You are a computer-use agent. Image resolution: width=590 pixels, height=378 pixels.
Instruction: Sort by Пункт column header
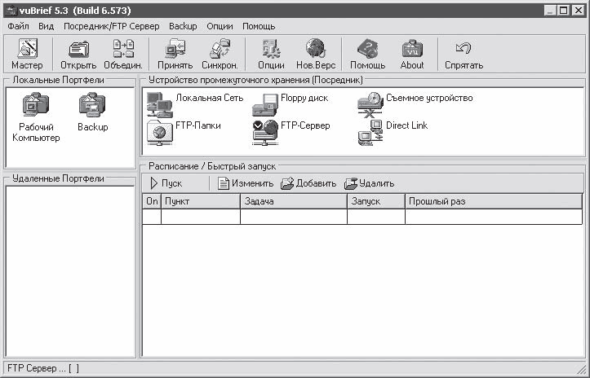(201, 201)
